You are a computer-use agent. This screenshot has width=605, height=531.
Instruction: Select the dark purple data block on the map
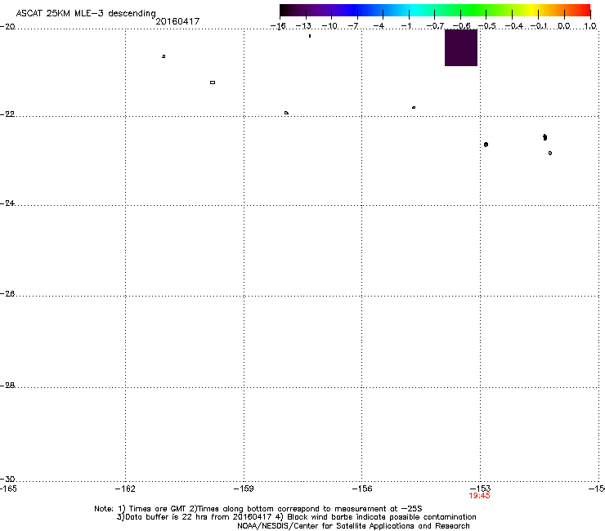(461, 47)
